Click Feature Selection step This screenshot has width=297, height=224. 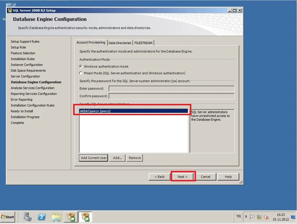(23, 53)
